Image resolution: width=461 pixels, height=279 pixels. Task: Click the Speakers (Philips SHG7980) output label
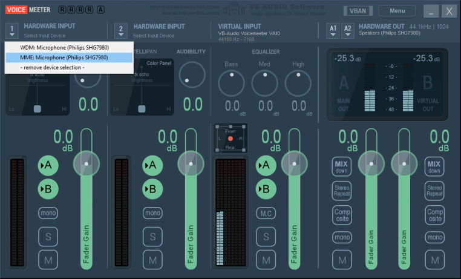point(389,33)
